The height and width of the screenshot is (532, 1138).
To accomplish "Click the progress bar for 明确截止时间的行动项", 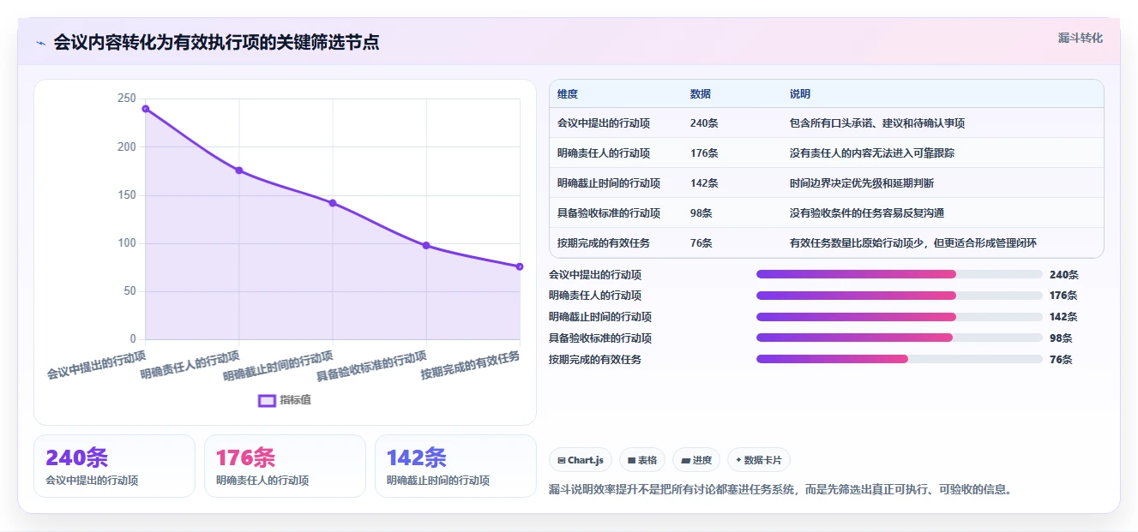I will (900, 317).
